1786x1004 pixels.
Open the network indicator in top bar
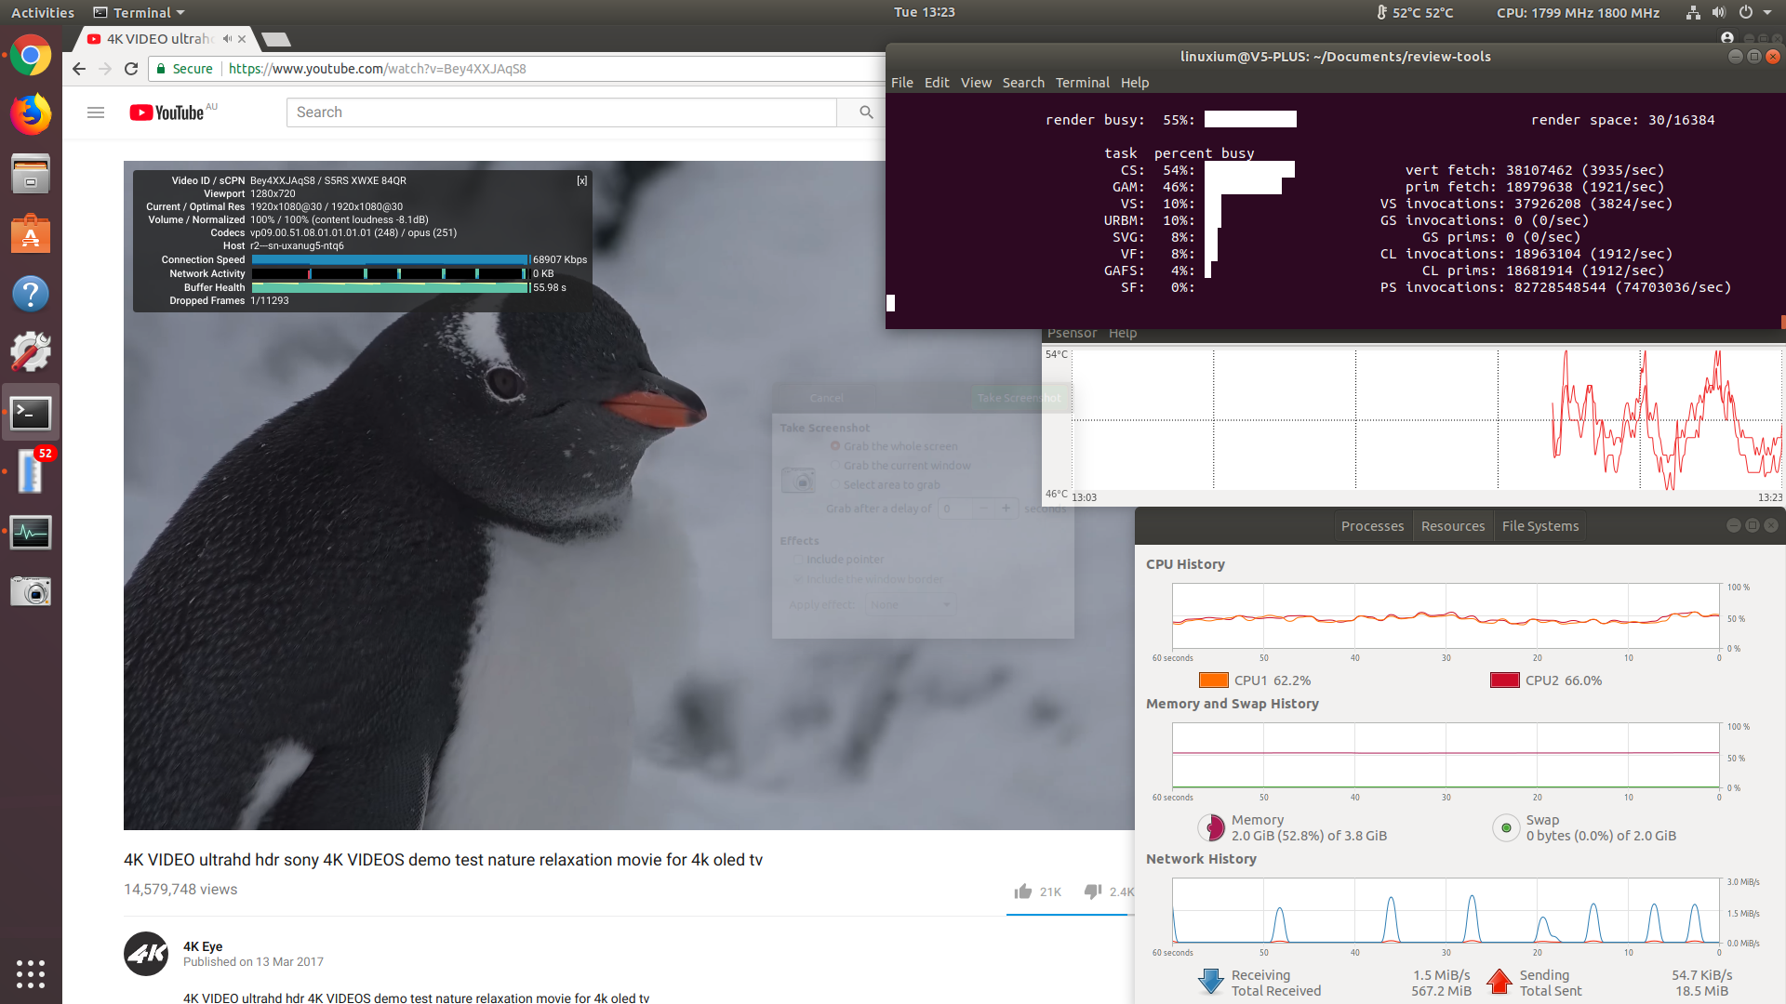point(1692,13)
